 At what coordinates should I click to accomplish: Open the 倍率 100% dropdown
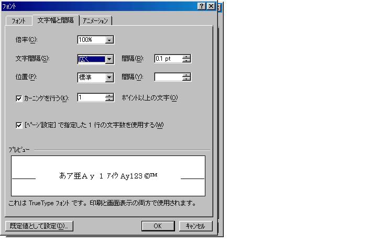click(110, 40)
